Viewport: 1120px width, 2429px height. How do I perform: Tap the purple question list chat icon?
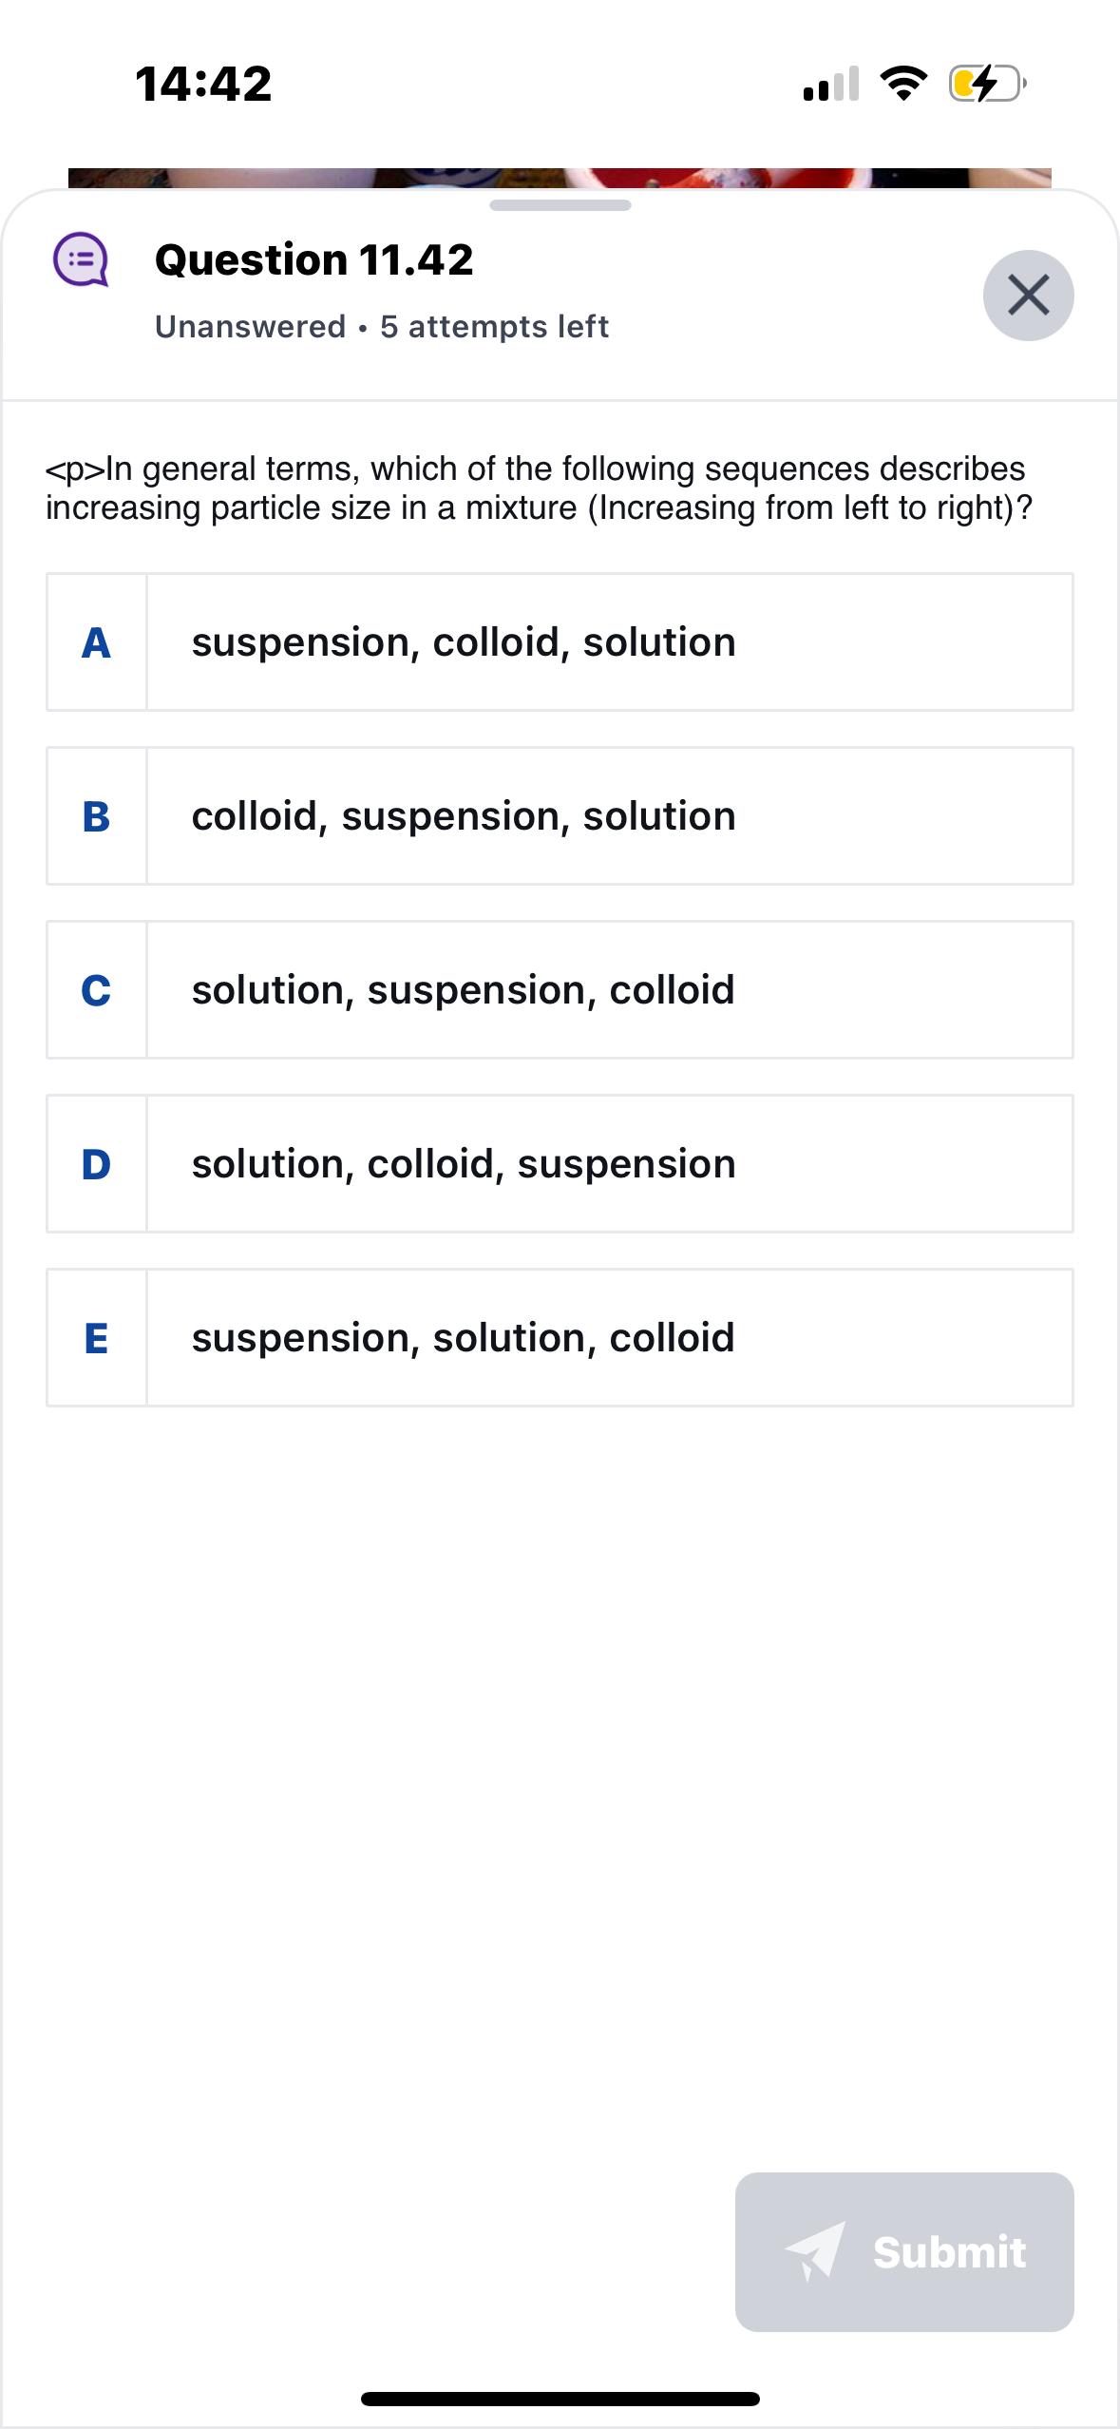[81, 260]
